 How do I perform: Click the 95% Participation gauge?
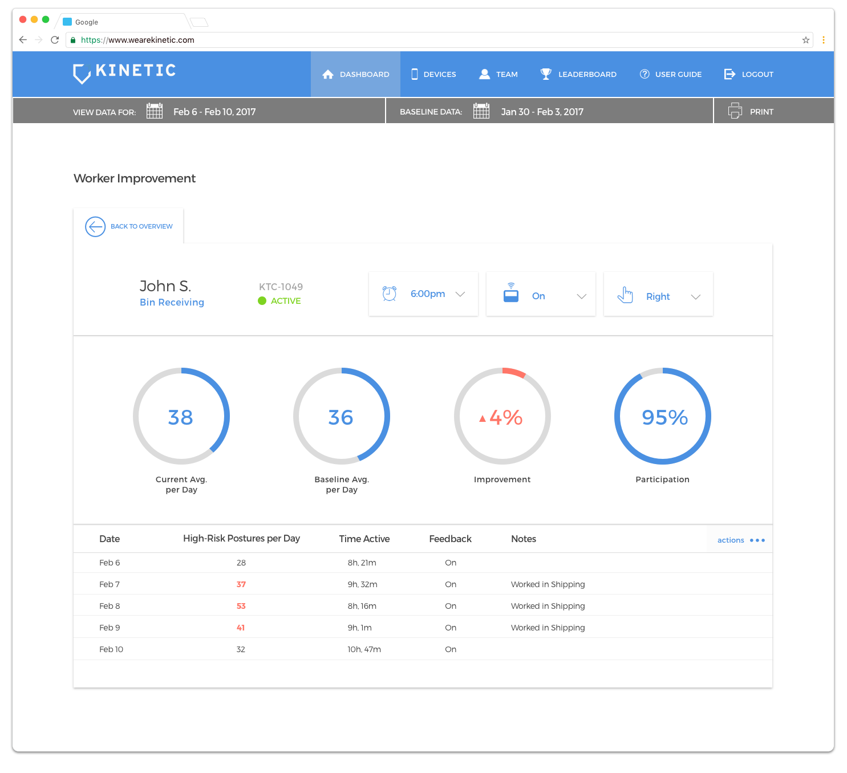[x=663, y=416]
